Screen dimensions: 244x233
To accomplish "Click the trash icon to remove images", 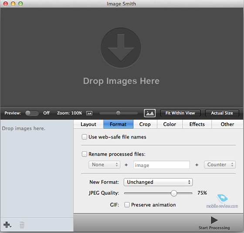I will pyautogui.click(x=22, y=225).
